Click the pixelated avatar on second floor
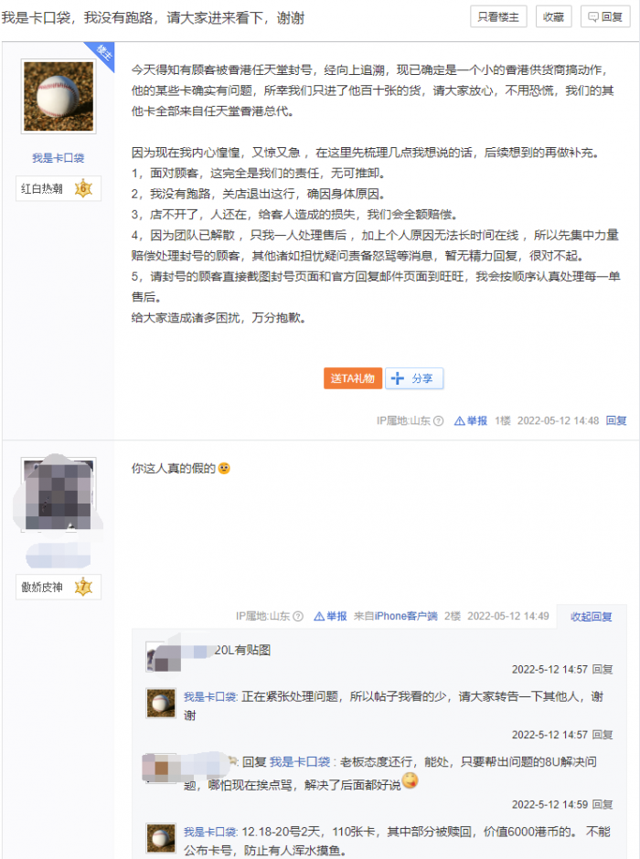Screen dimensions: 640x859 59,494
